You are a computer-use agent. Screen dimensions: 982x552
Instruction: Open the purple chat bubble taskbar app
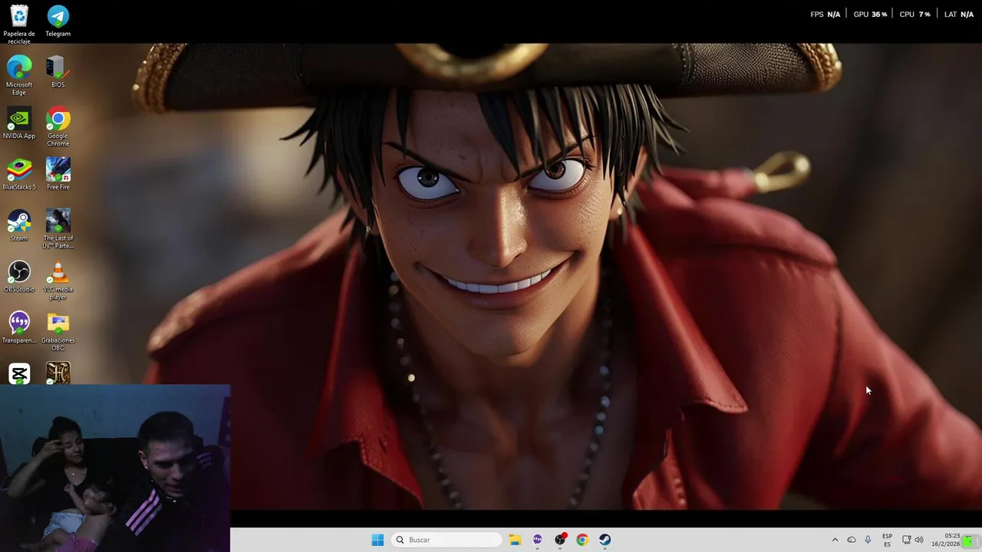coord(537,540)
